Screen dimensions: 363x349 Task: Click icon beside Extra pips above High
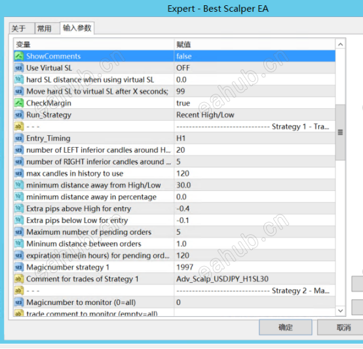point(19,209)
